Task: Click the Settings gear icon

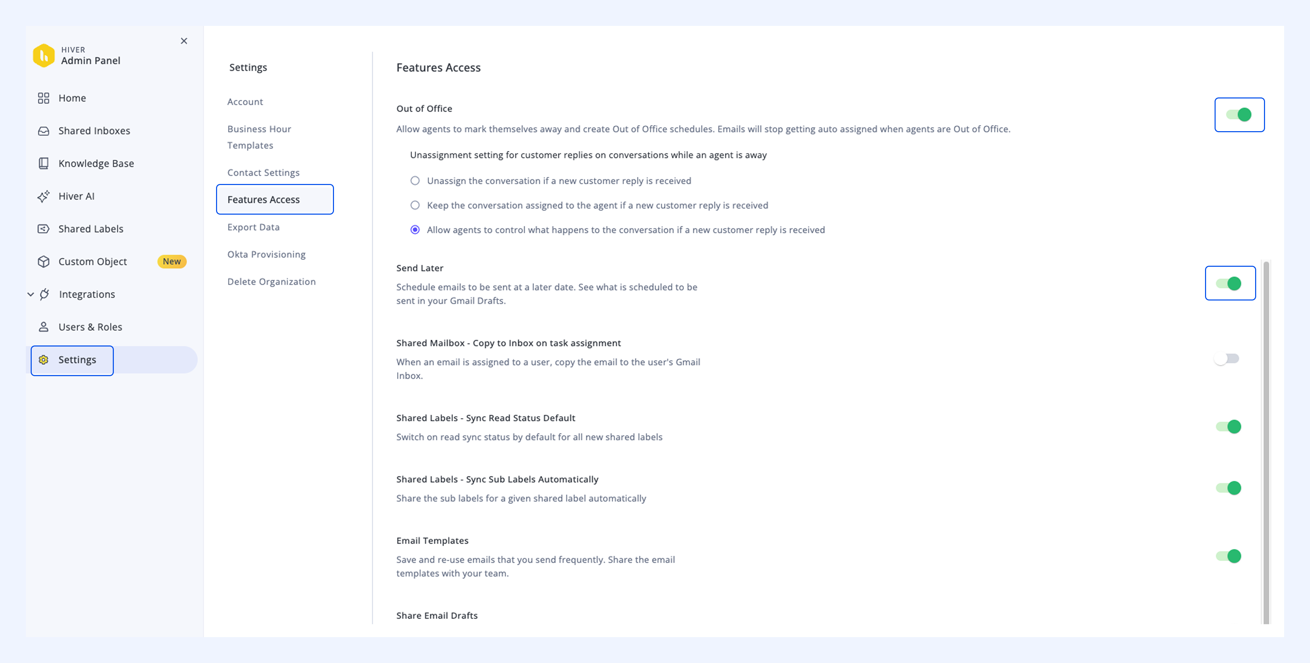Action: (x=44, y=359)
